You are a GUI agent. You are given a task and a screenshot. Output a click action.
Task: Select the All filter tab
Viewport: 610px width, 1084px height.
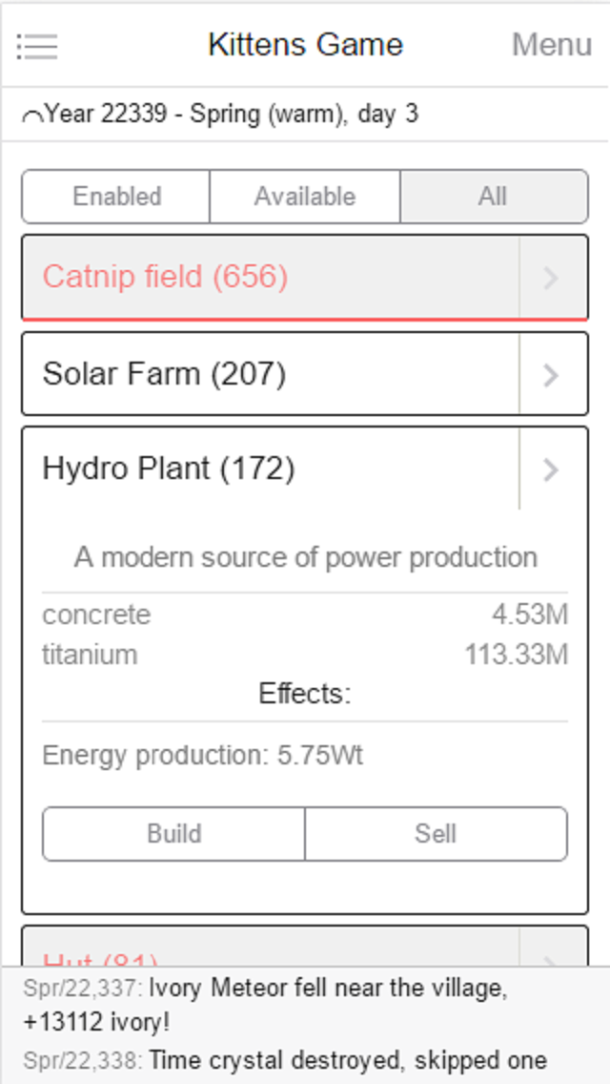pyautogui.click(x=493, y=197)
